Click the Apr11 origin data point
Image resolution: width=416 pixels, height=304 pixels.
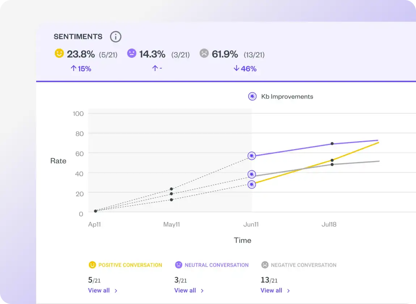(95, 211)
